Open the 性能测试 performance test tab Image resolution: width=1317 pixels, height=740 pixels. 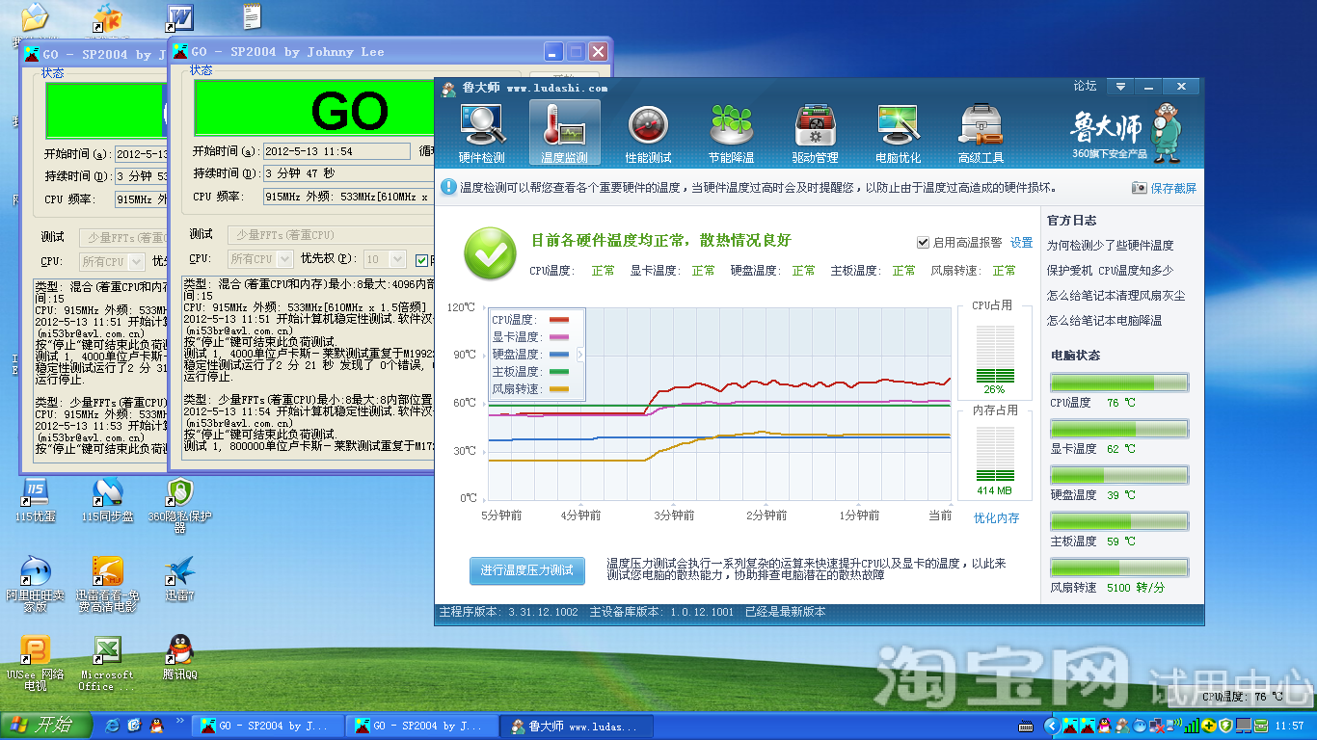(x=648, y=133)
